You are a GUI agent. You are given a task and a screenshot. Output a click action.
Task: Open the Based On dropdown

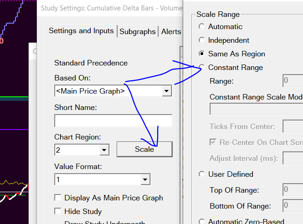(167, 91)
